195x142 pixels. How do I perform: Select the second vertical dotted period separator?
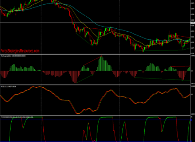point(119,71)
